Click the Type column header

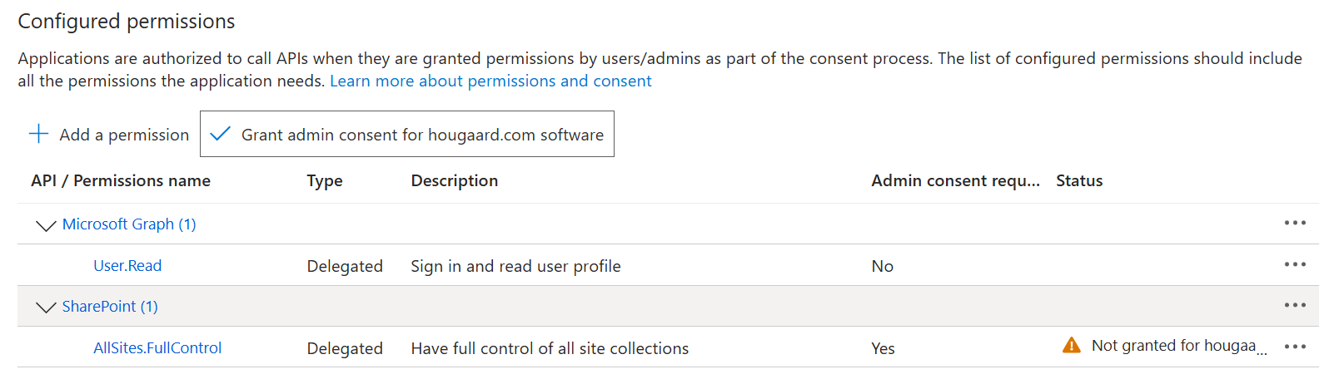(x=325, y=180)
